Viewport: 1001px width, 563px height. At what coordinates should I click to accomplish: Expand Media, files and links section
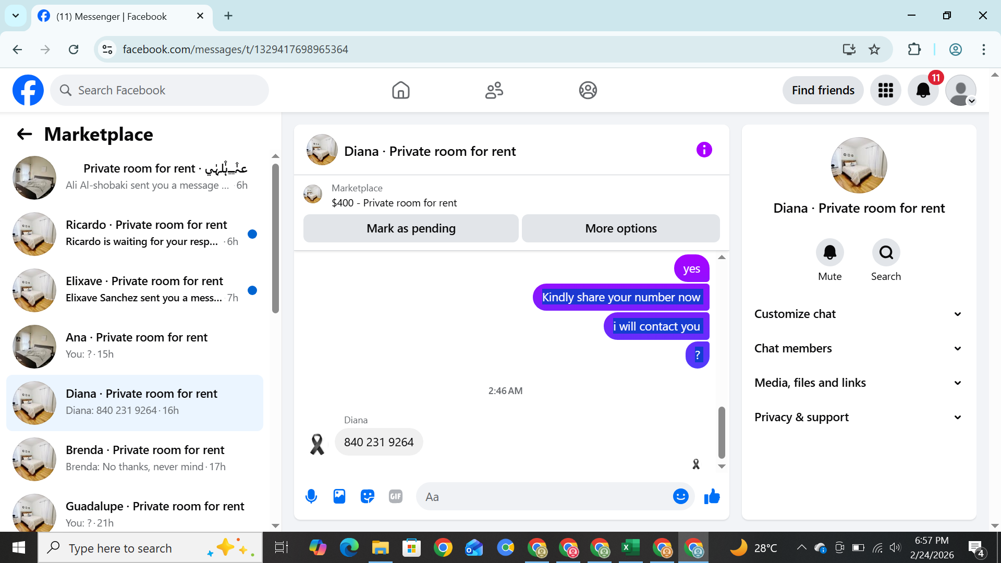tap(858, 383)
